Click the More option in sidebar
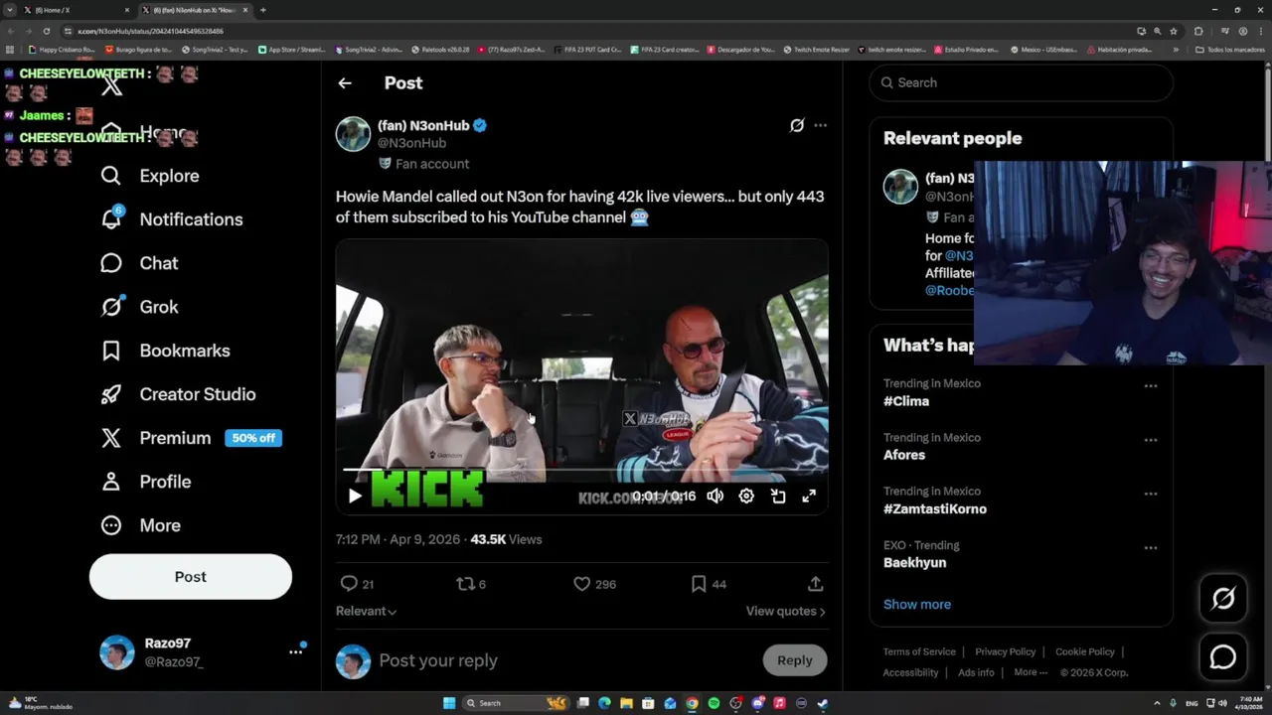Screen dimensions: 1272x715 click(140, 525)
